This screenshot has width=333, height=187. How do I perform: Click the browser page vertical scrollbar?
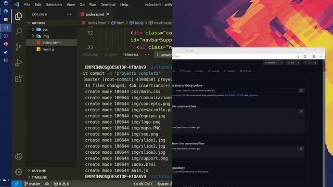324,123
